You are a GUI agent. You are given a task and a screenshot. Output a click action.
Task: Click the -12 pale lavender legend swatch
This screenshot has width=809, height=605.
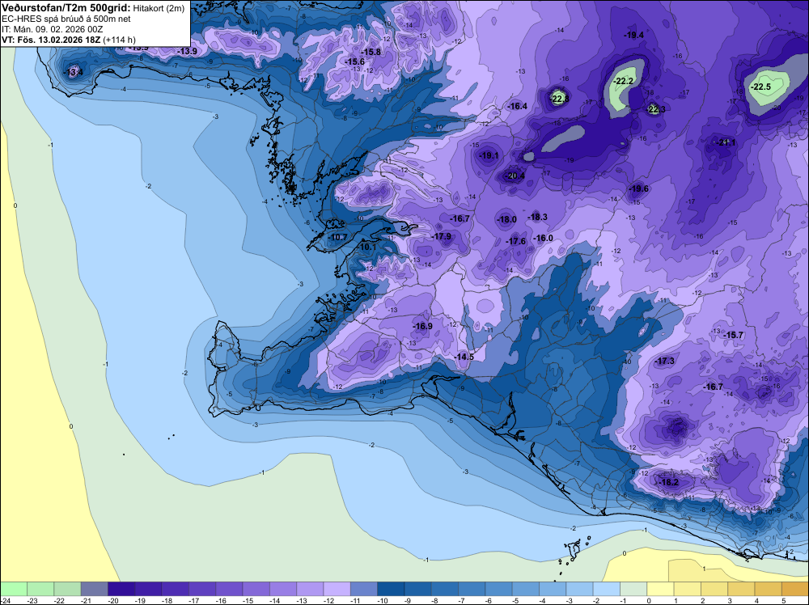(x=337, y=589)
